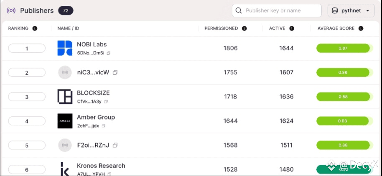Click the 0.83 score bar for Amber Group
Screen dimensions: 382x176
click(x=343, y=121)
